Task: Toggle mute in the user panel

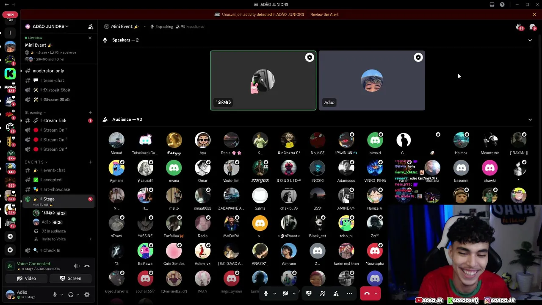Action: click(55, 295)
